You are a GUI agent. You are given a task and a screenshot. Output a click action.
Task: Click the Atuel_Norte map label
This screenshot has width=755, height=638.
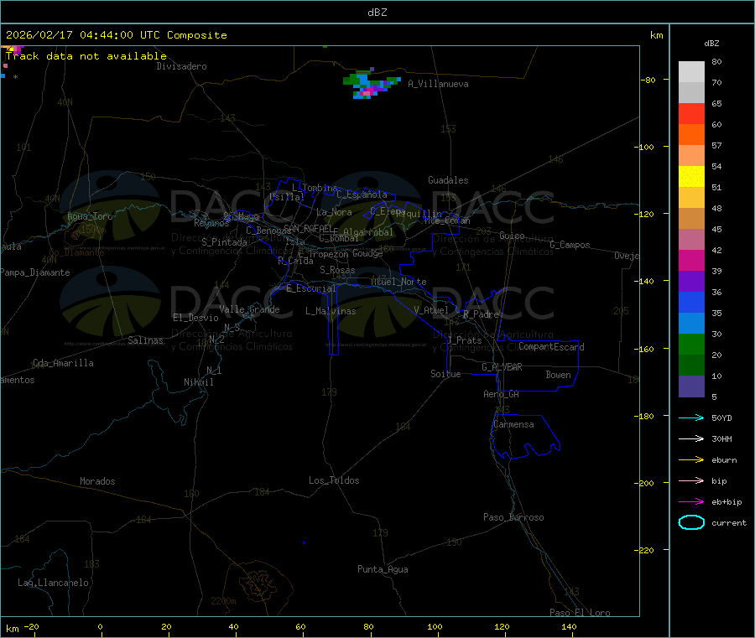click(398, 282)
